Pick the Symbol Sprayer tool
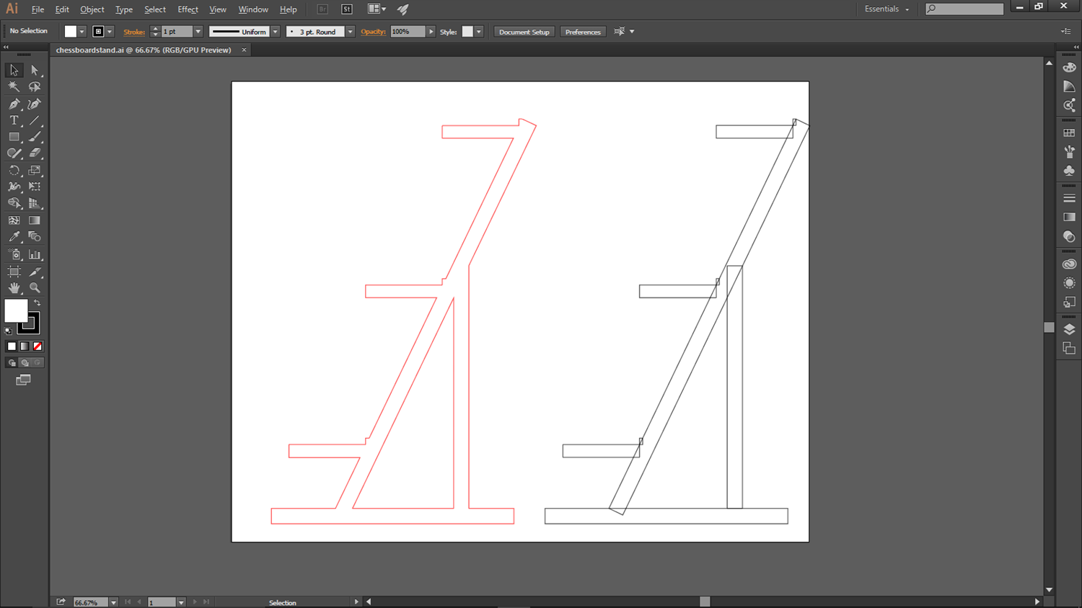The image size is (1082, 608). pos(14,254)
